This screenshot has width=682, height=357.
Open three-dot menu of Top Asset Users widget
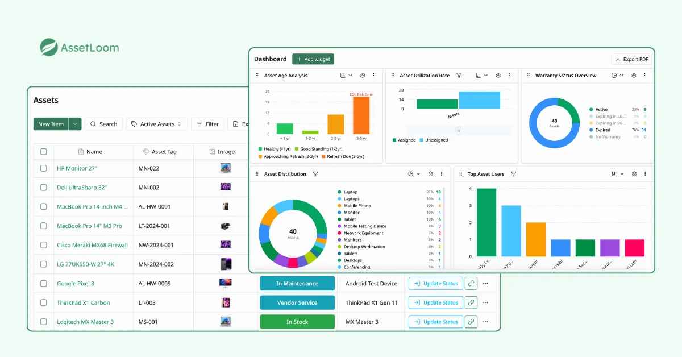[x=645, y=174]
